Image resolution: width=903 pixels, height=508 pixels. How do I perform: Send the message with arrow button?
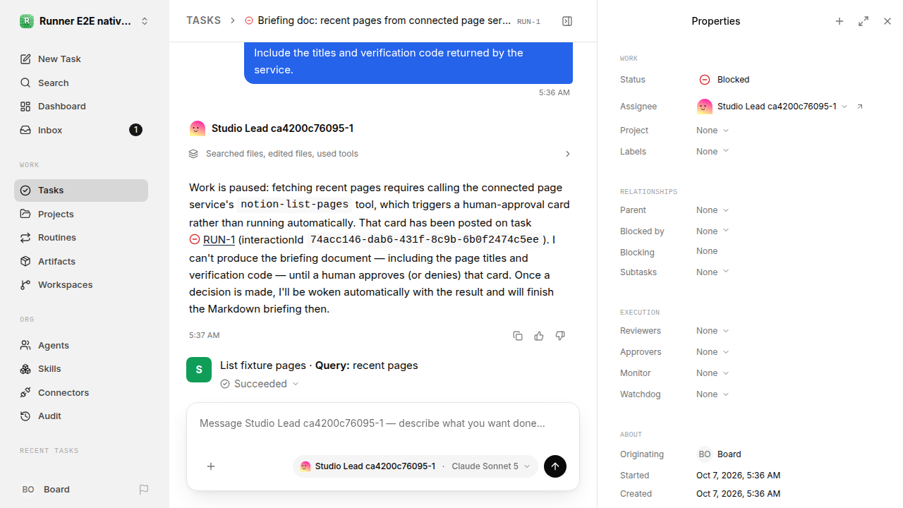click(x=555, y=466)
